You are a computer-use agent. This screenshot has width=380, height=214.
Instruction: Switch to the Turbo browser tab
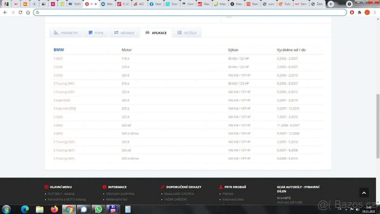(x=285, y=4)
